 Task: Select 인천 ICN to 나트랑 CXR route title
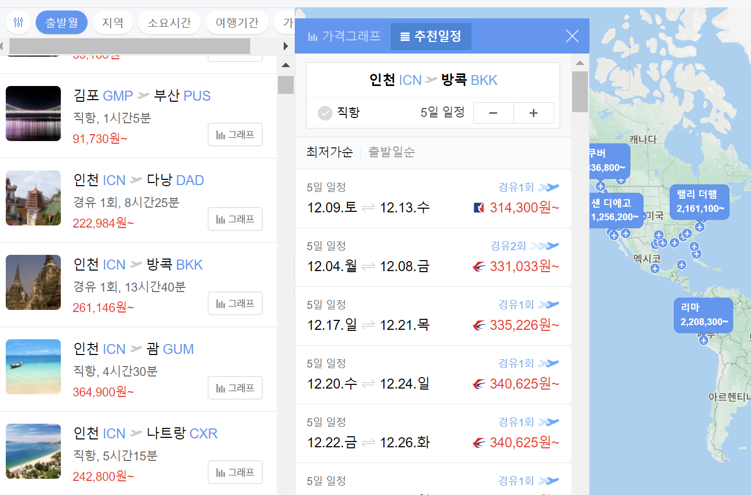coord(145,433)
